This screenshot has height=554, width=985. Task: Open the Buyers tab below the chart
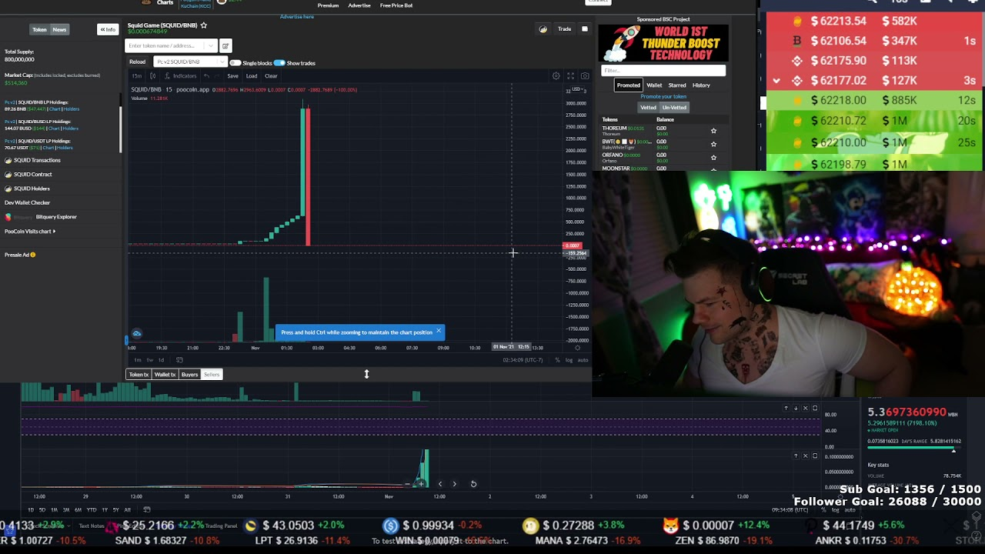(189, 374)
